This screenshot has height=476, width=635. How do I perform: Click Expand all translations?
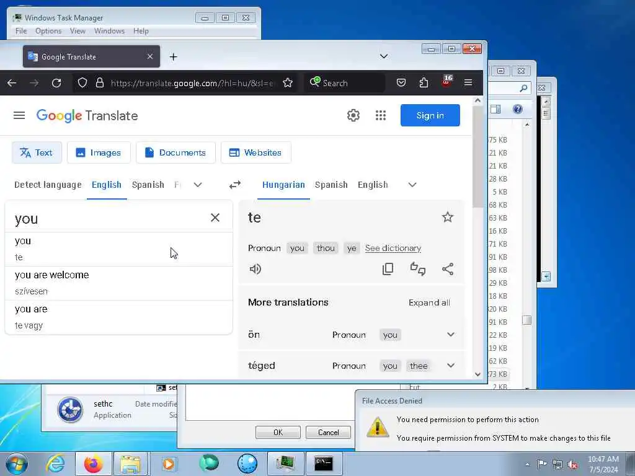point(429,302)
